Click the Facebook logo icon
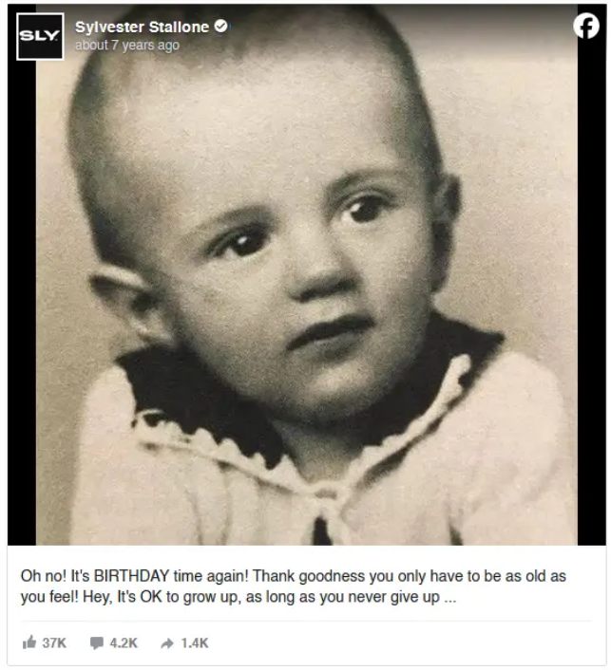Screen dimensions: 611x670 coord(586,28)
